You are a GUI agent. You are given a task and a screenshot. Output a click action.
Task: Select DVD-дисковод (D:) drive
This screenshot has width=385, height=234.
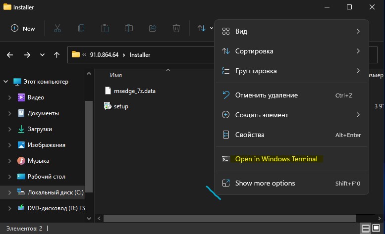pos(56,208)
